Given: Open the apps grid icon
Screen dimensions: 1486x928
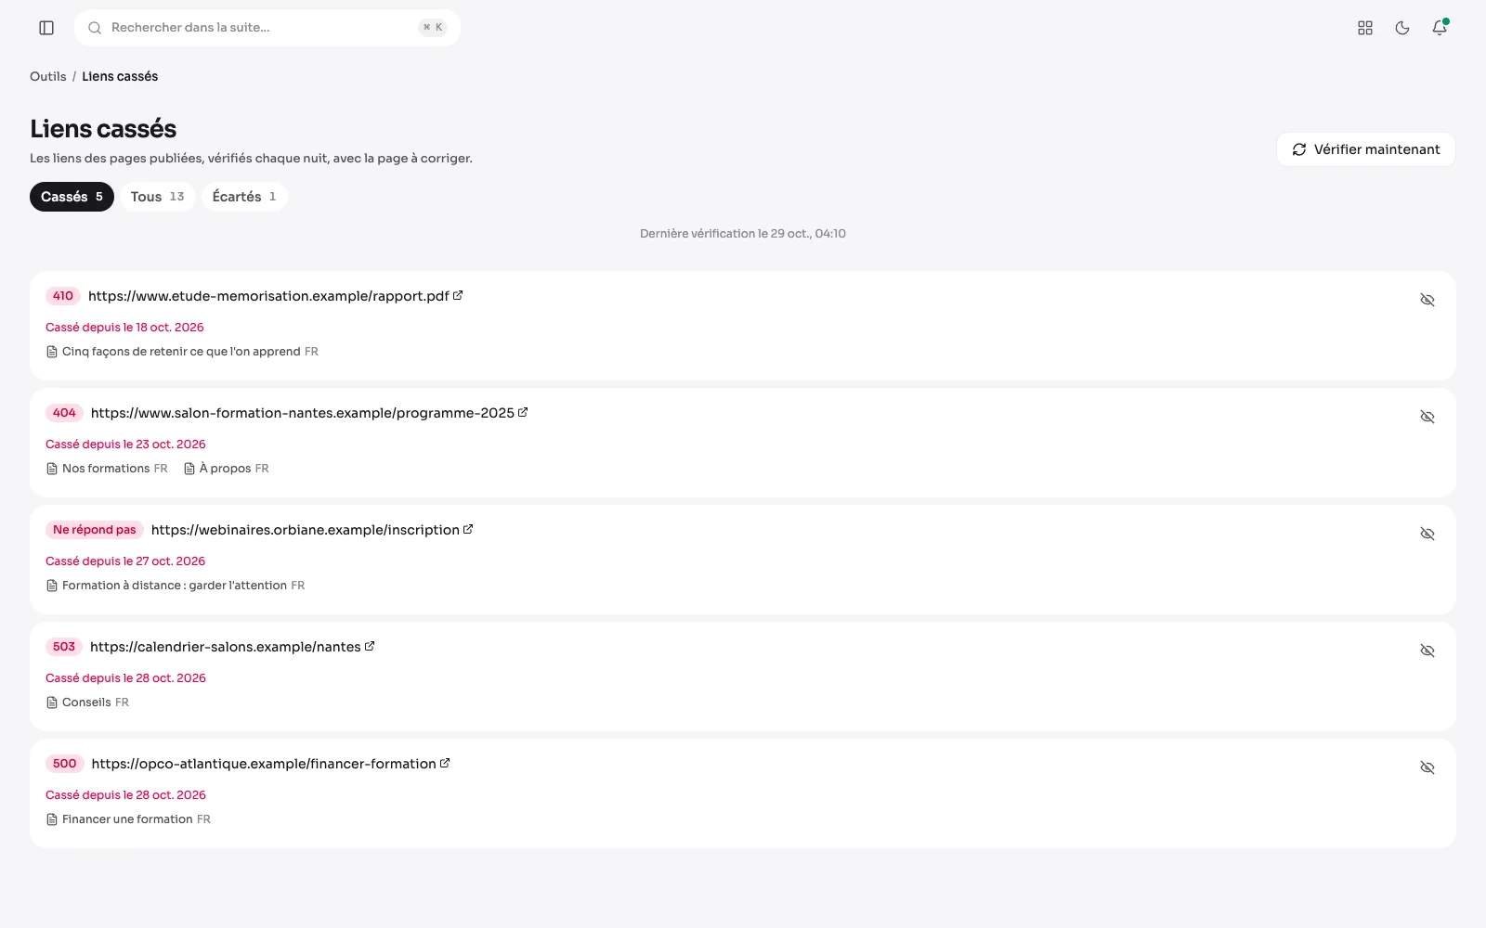Looking at the screenshot, I should pos(1365,28).
